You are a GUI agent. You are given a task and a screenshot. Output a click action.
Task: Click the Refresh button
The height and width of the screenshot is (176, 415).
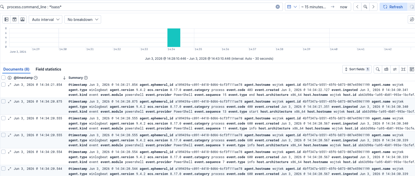(393, 7)
